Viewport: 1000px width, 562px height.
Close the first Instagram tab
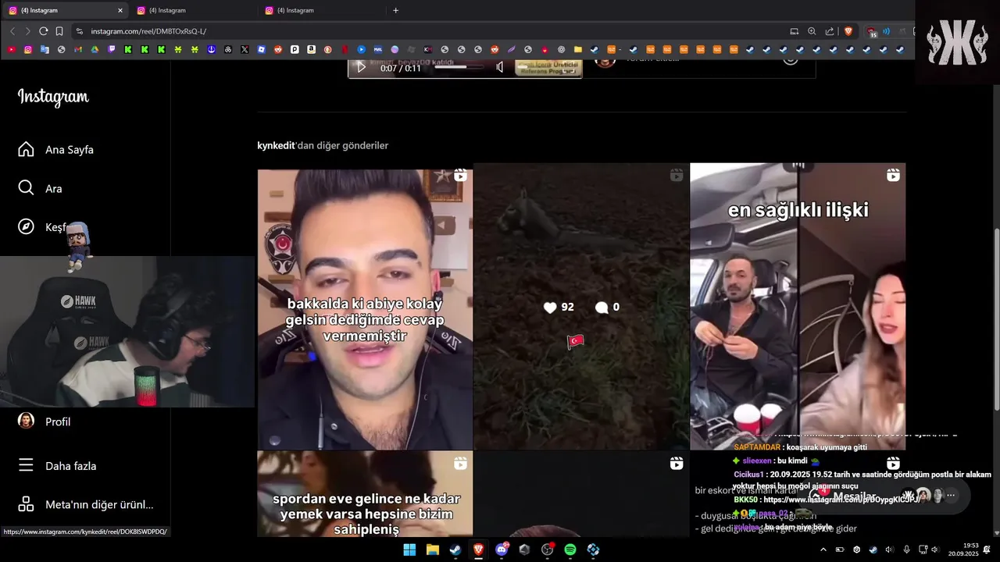[x=120, y=10]
